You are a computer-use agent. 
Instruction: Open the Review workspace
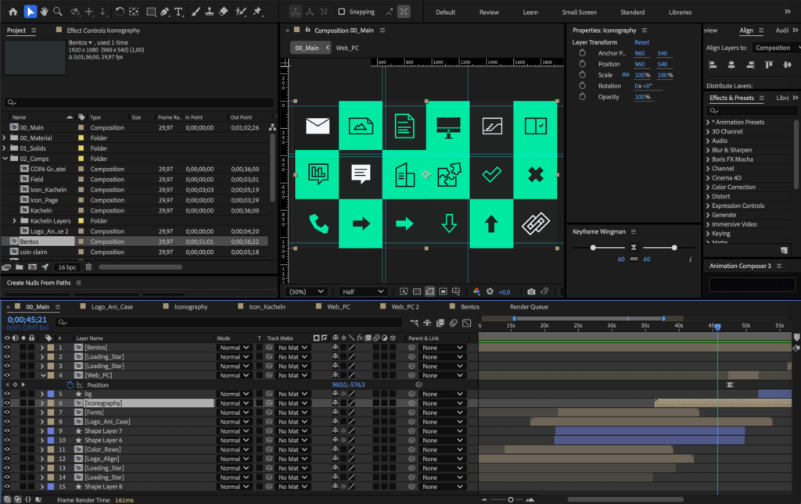489,13
